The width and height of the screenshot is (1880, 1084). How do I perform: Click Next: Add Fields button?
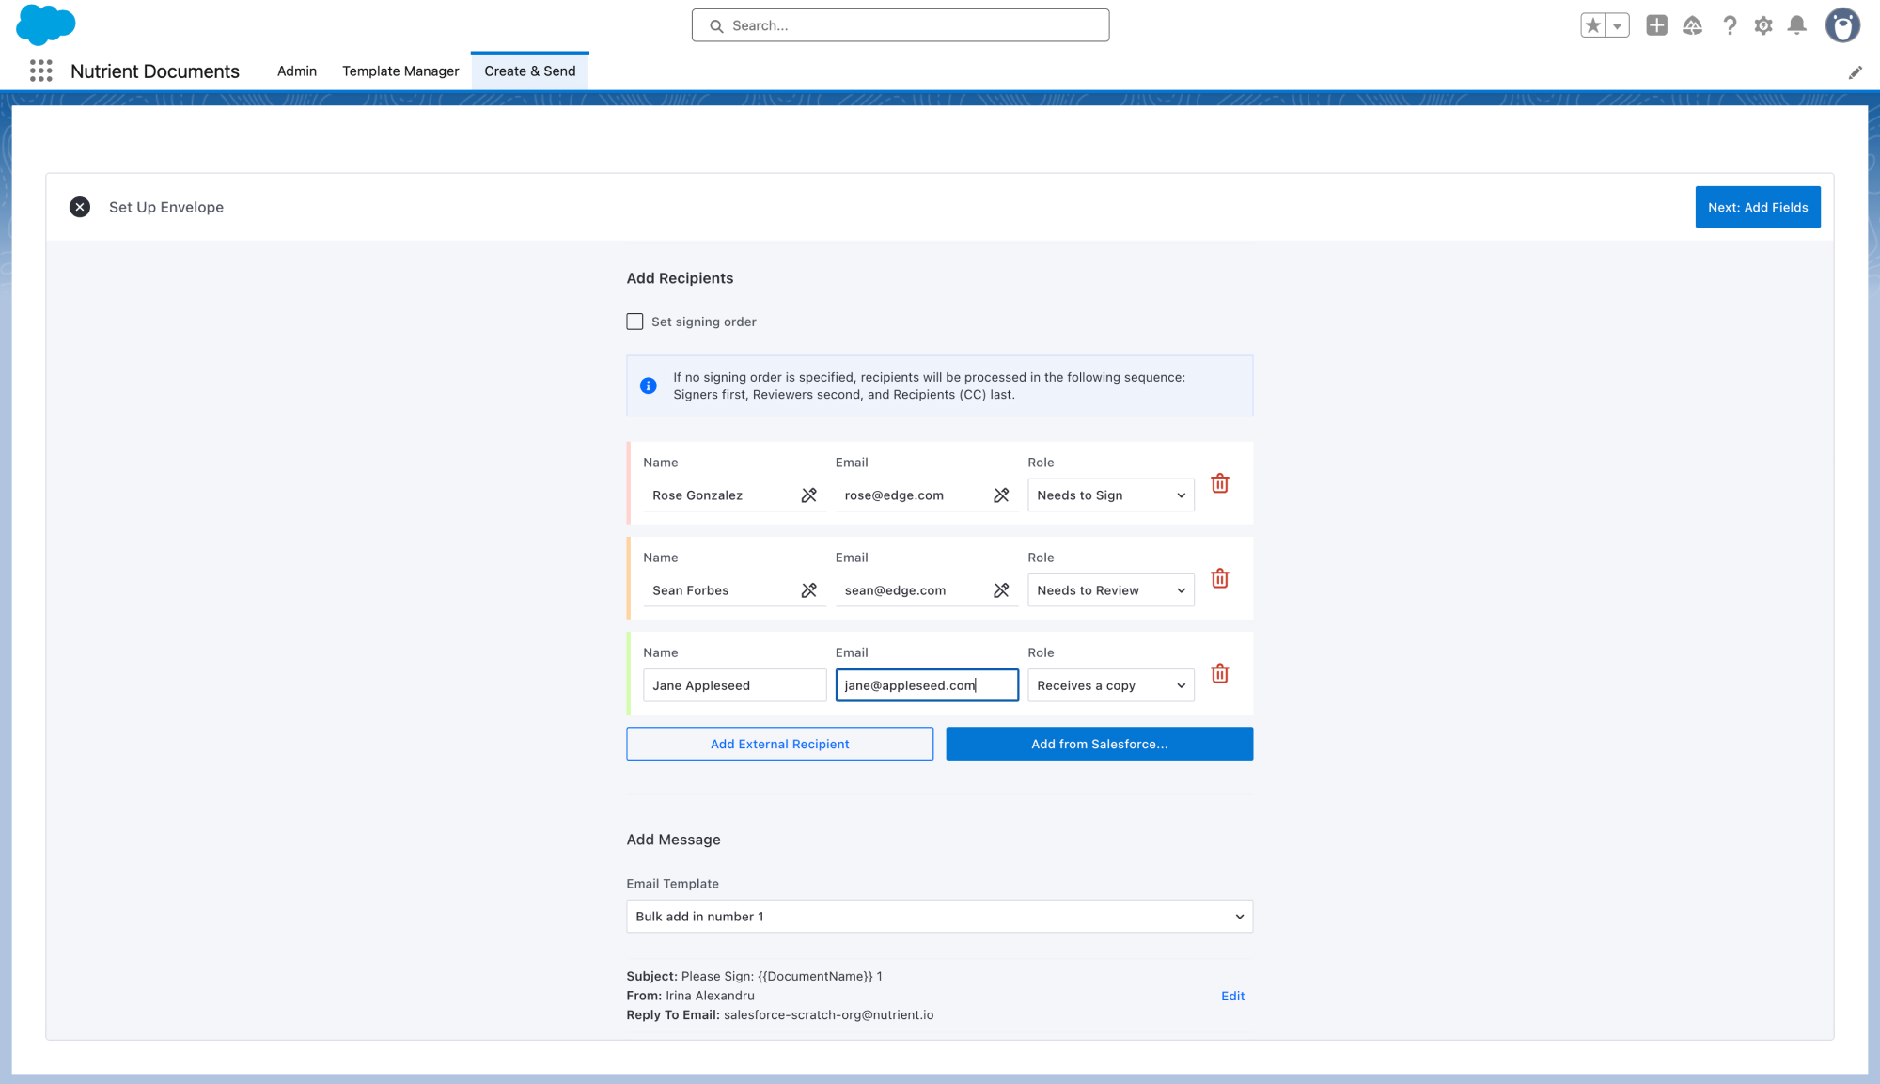click(1758, 207)
